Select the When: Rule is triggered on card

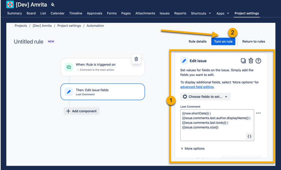tap(102, 67)
